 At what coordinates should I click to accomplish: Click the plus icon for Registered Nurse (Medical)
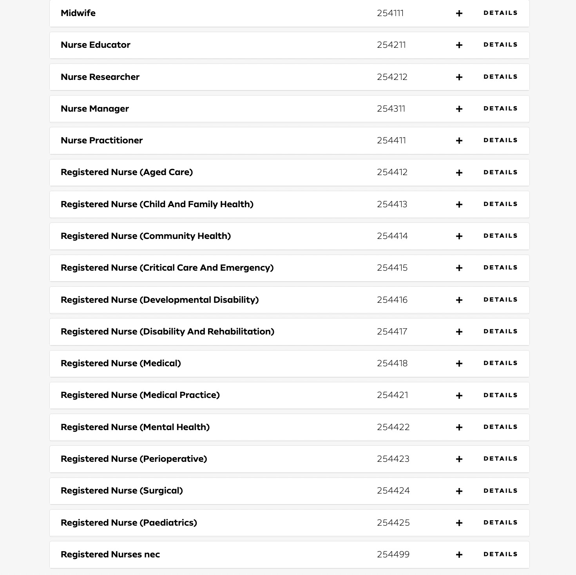[459, 363]
